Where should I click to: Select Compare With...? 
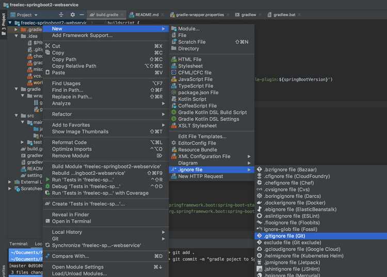click(106, 256)
